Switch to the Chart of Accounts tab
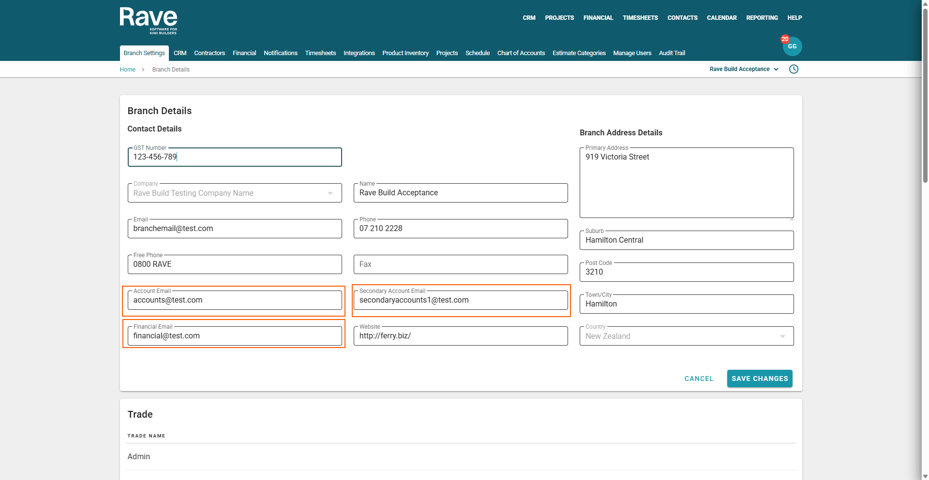This screenshot has width=929, height=480. pyautogui.click(x=521, y=53)
